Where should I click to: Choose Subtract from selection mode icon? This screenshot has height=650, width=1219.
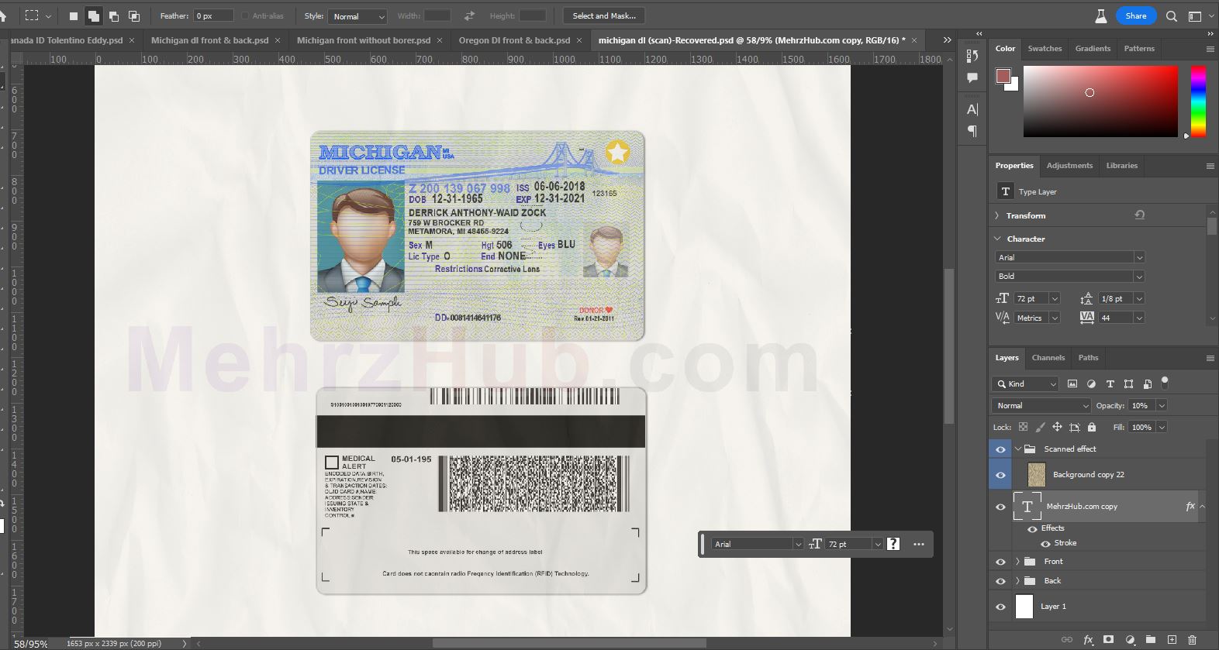pos(114,15)
